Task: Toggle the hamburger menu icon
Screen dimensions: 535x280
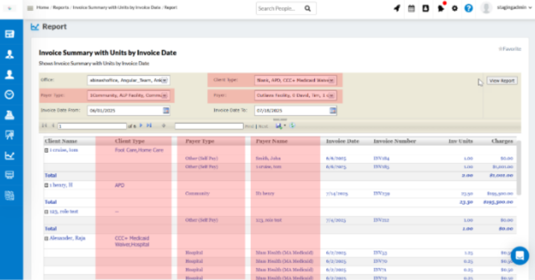Action: click(30, 8)
